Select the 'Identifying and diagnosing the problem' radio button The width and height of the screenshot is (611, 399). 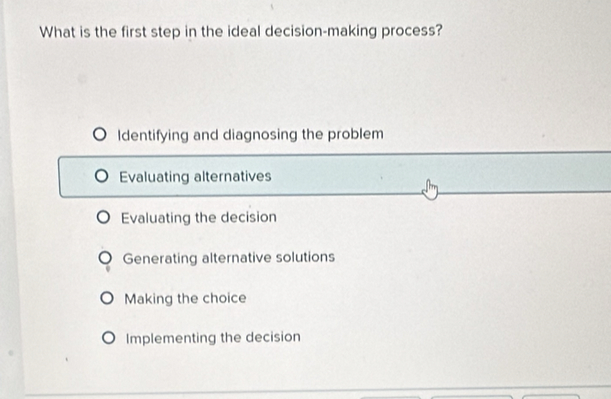click(x=99, y=134)
